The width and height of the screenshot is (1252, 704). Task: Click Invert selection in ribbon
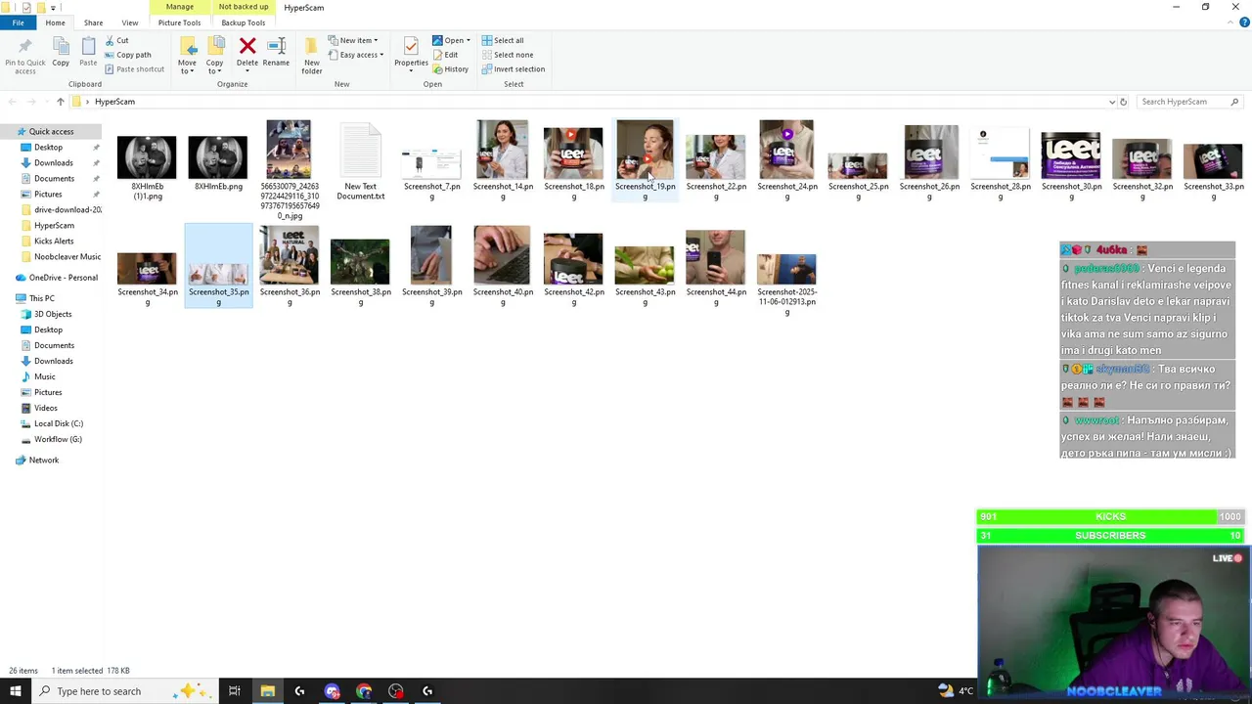click(513, 69)
